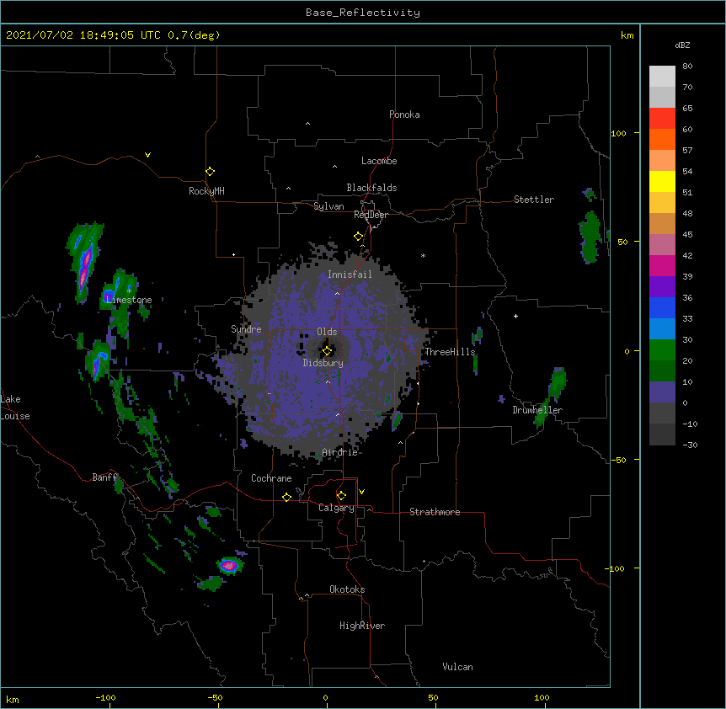Click the intense pink storm cell southwest of Cochrane

(229, 565)
